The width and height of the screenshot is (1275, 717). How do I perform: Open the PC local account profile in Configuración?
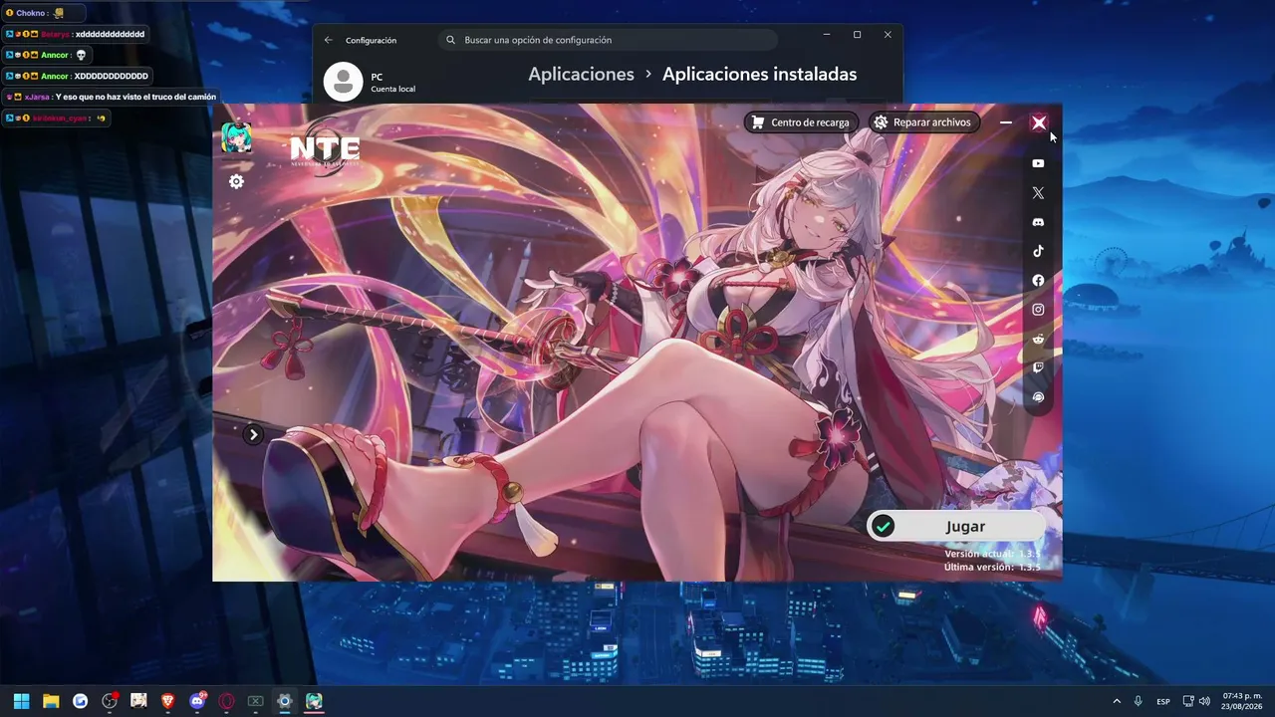coord(371,82)
